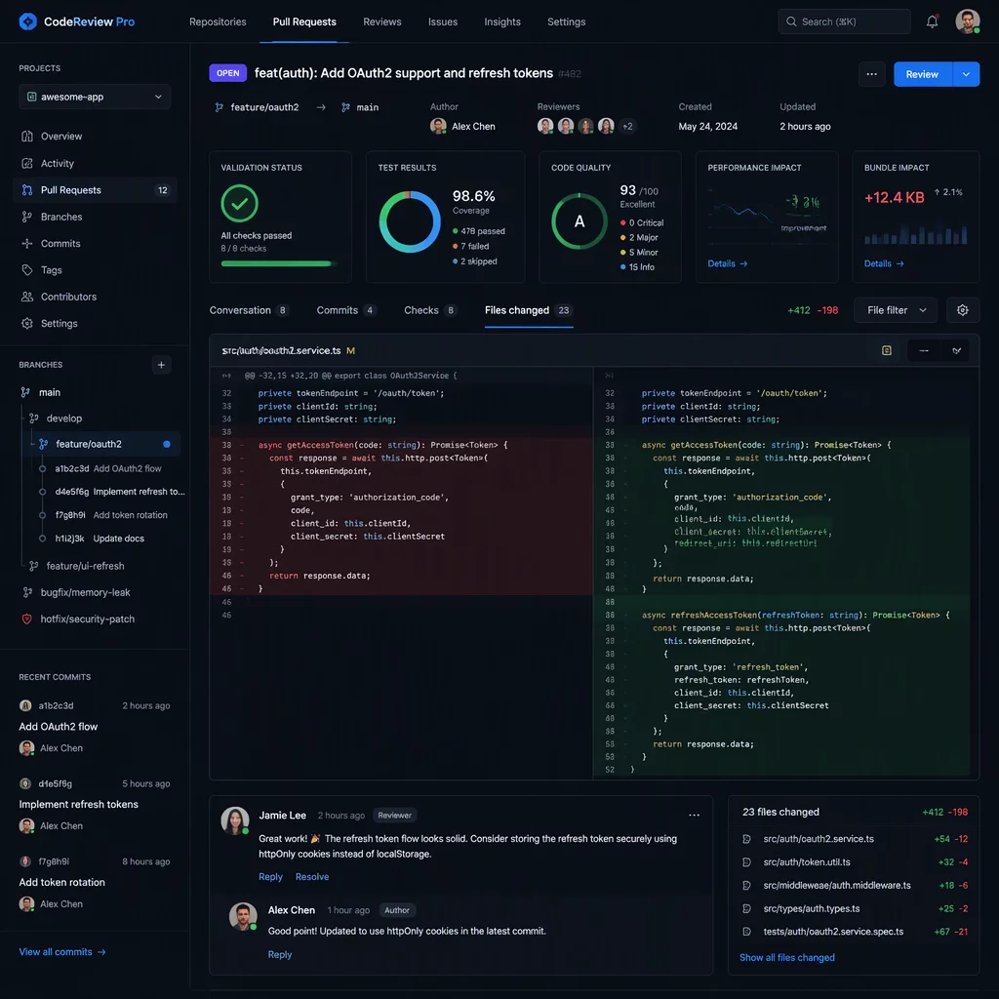Click Jamie Lee's avatar in the comment
The image size is (999, 999).
click(234, 820)
